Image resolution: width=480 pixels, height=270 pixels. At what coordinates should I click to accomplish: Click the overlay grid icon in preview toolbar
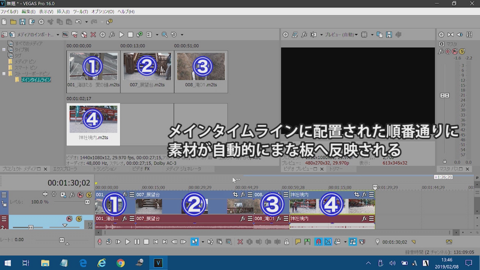point(364,34)
